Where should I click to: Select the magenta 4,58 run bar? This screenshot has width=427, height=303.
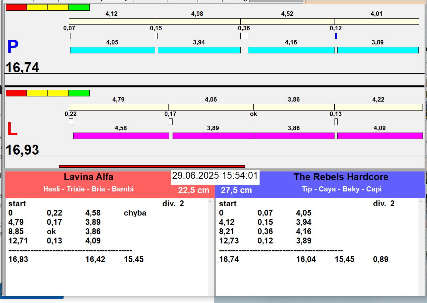pos(121,136)
